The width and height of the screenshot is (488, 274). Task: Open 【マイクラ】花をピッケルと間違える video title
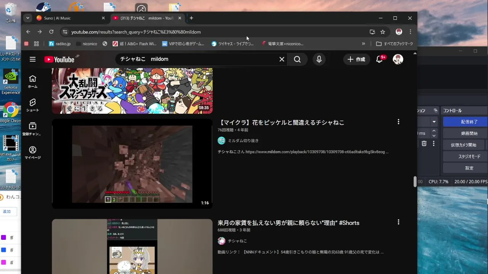(x=282, y=123)
